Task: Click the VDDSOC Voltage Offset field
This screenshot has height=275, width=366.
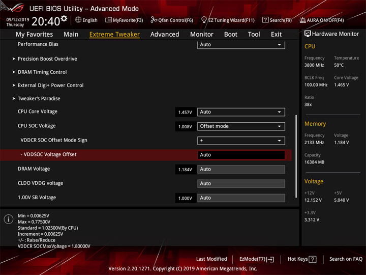Action: [241, 155]
